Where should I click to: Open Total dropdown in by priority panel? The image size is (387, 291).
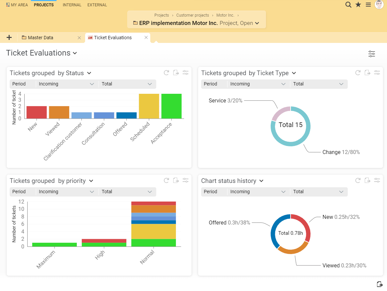[127, 192]
